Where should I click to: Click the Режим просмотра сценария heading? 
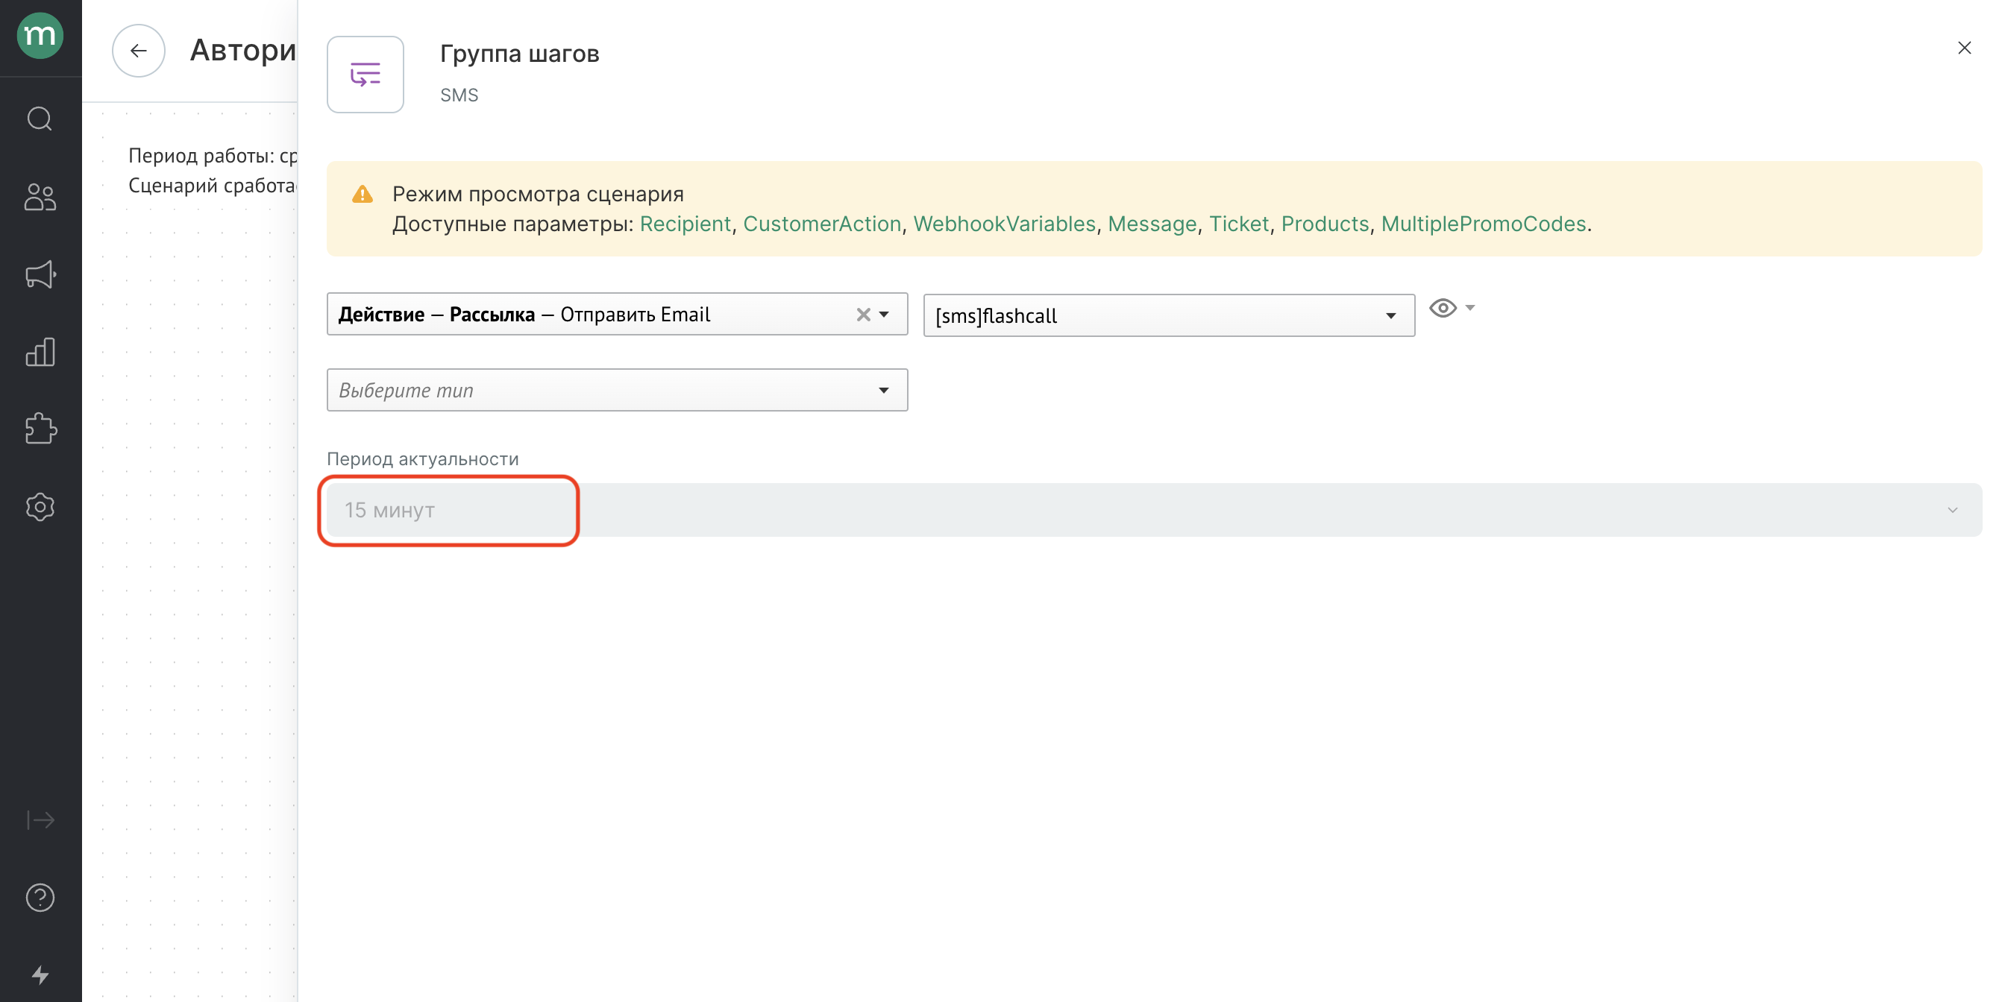click(538, 194)
